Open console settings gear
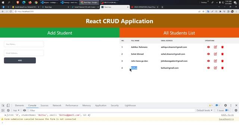Screen dimensions: 239x134 [236, 111]
